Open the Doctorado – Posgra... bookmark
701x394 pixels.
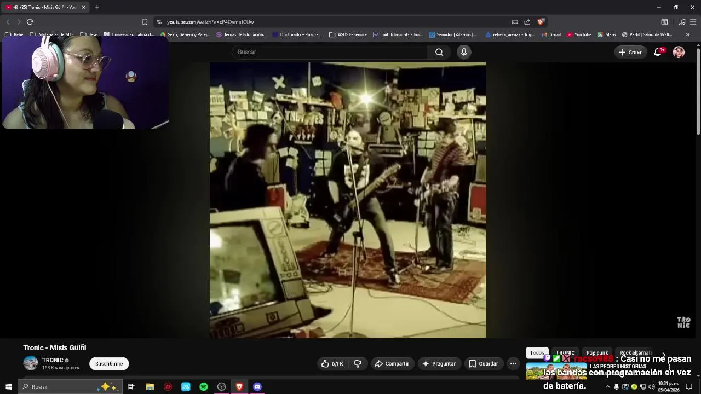[x=297, y=34]
